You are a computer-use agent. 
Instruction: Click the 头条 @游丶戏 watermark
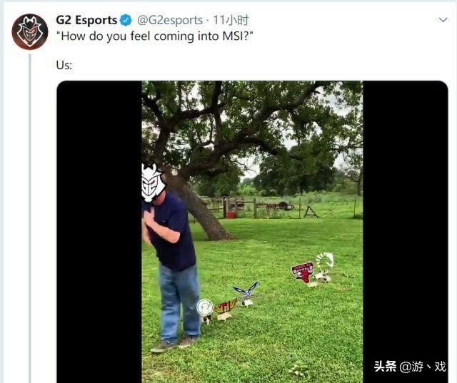(x=410, y=366)
